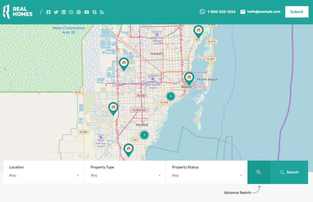The height and width of the screenshot is (202, 313).
Task: Click the Real Homes logo
Action: pyautogui.click(x=18, y=12)
